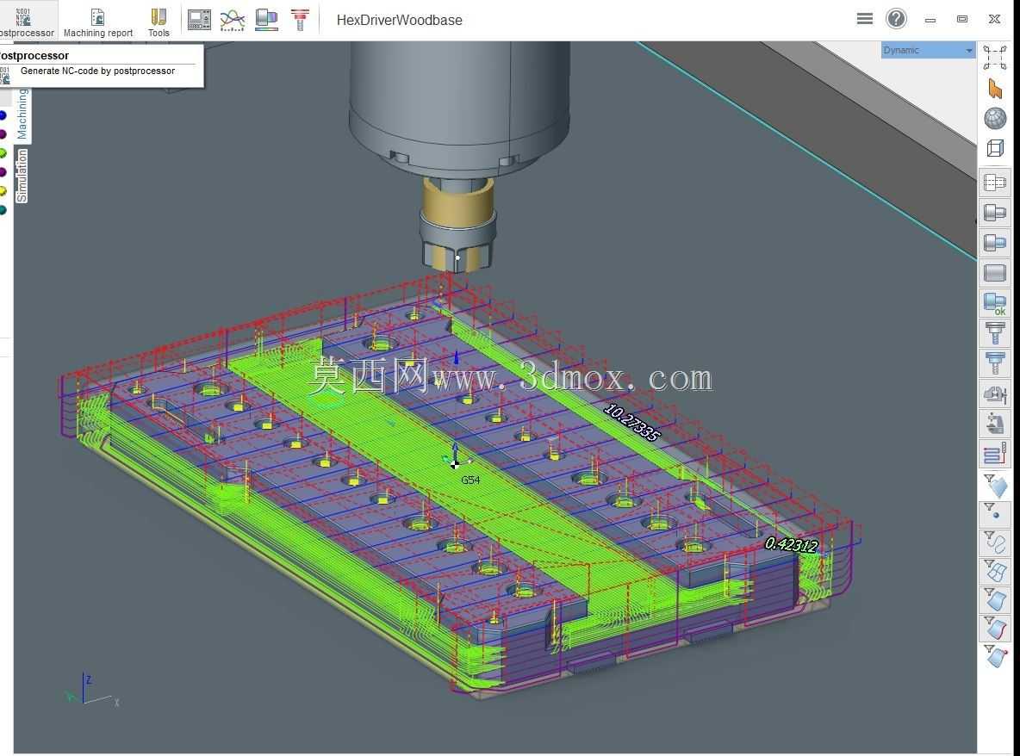Toggle dashed wireframe part display

click(x=995, y=183)
